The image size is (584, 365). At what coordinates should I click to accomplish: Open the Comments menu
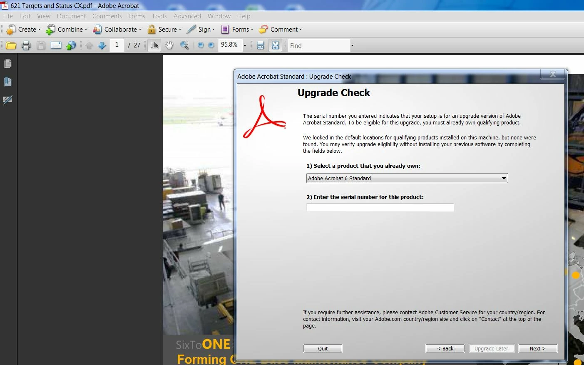click(107, 16)
